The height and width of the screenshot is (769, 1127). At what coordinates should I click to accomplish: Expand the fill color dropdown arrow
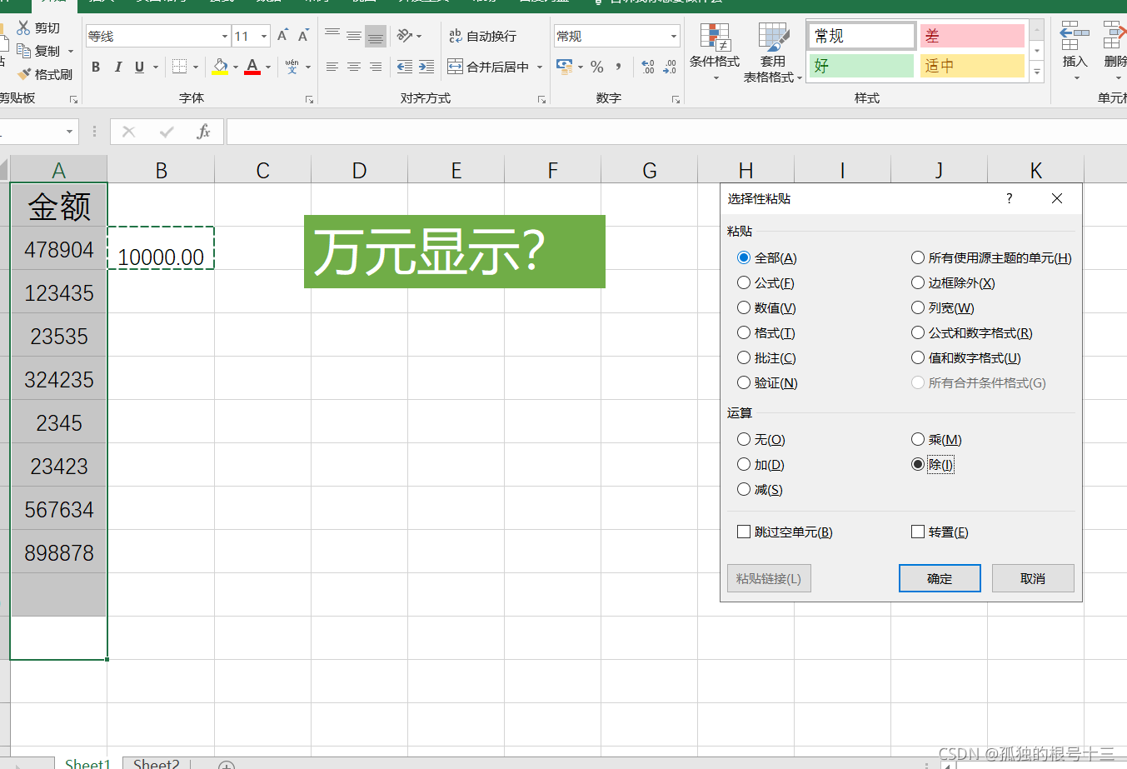tap(236, 67)
